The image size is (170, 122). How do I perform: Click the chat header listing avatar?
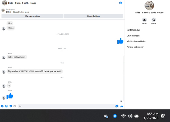point(4,3)
